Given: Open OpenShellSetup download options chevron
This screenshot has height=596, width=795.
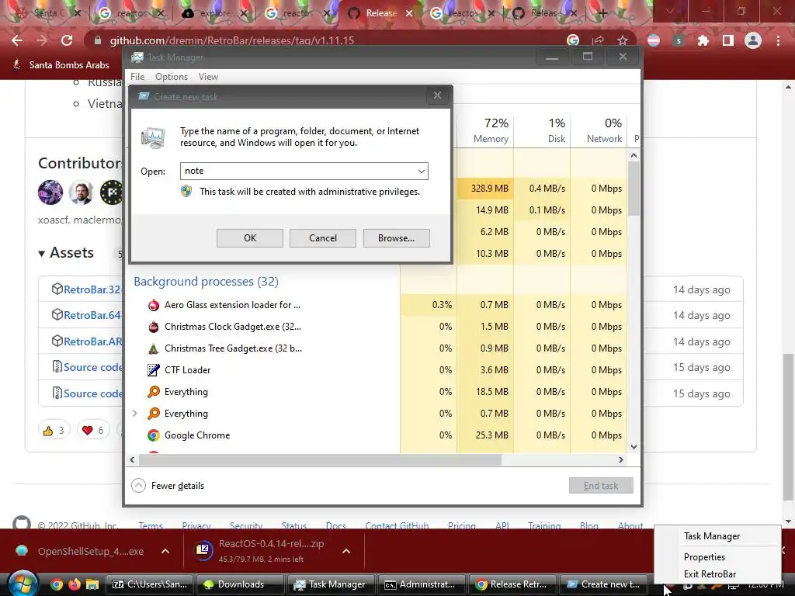Looking at the screenshot, I should tap(165, 551).
